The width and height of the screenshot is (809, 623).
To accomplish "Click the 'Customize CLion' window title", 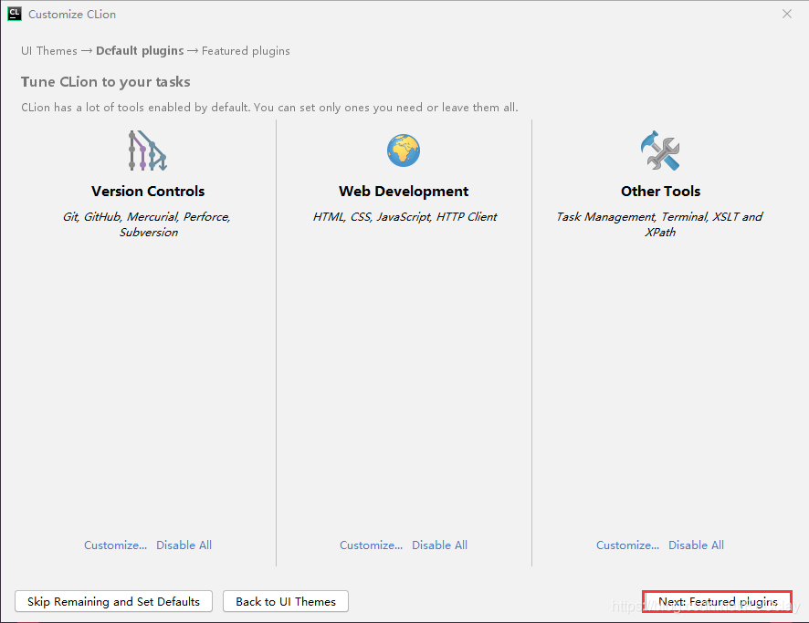I will click(72, 15).
